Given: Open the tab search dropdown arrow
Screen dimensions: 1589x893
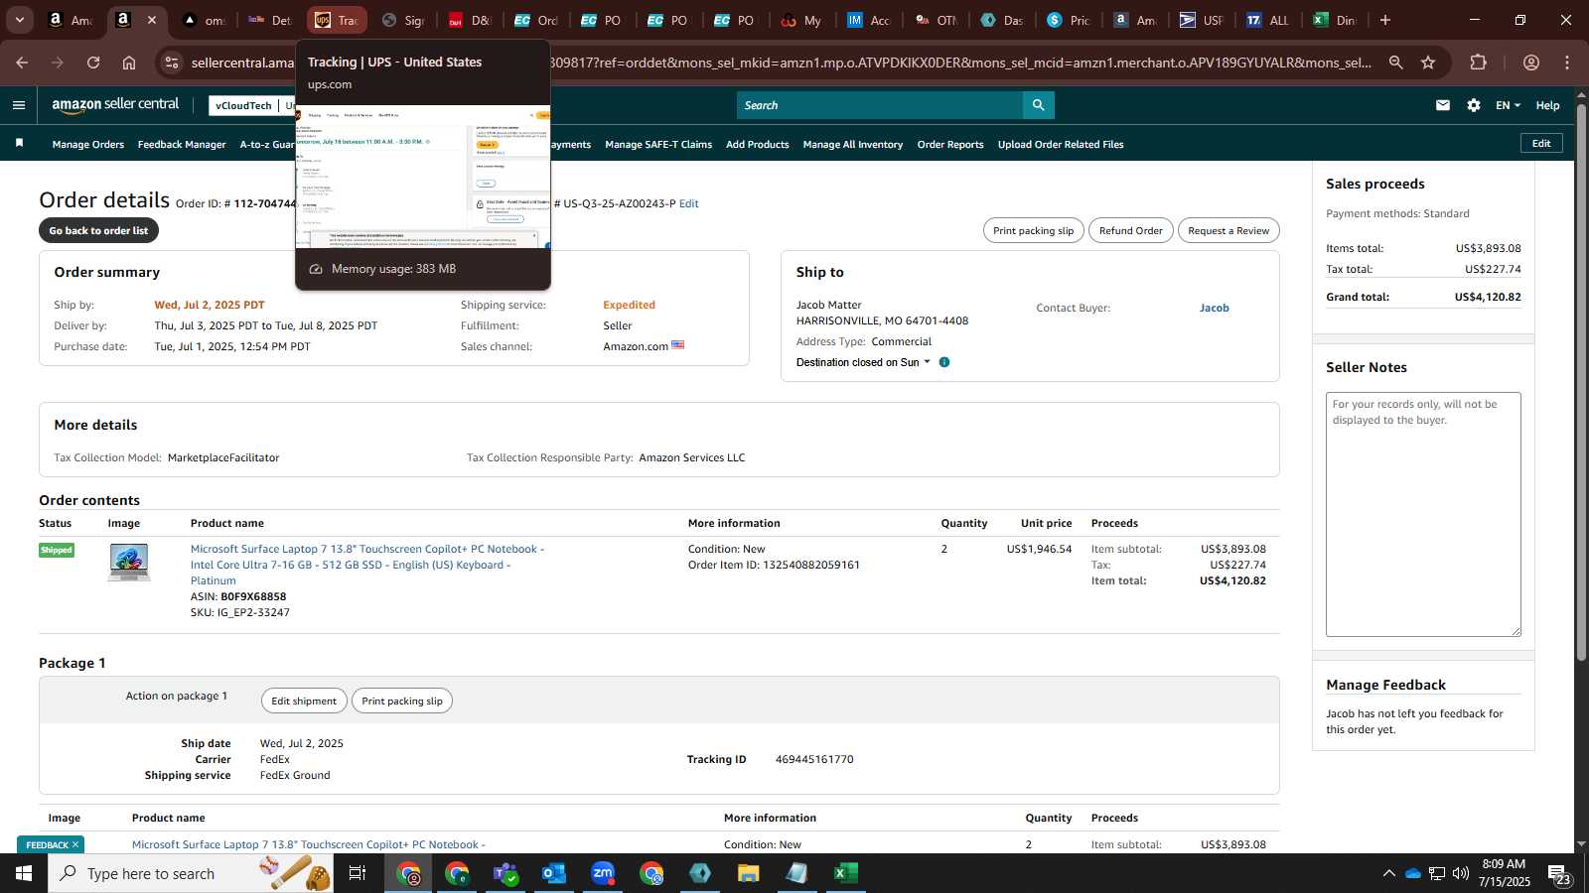Looking at the screenshot, I should (x=19, y=20).
